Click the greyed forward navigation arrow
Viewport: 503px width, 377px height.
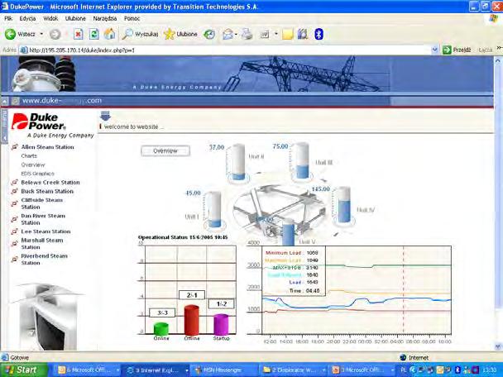pyautogui.click(x=55, y=34)
